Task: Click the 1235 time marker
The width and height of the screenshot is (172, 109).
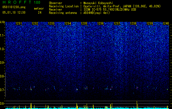Action: (x=84, y=23)
